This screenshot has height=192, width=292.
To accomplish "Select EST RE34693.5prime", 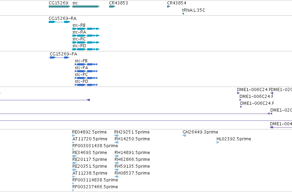I will [x=74, y=156].
